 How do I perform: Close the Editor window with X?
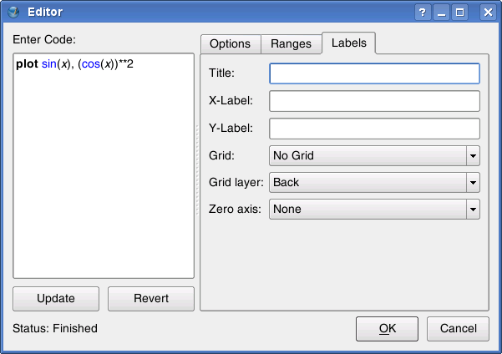487,13
